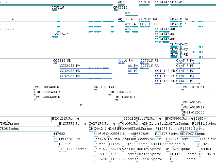Open the GlcAT-P-RA transcript label
The width and height of the screenshot is (216, 163).
(179, 19)
